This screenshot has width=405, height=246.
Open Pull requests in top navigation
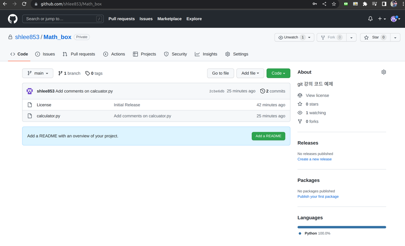coord(121,19)
